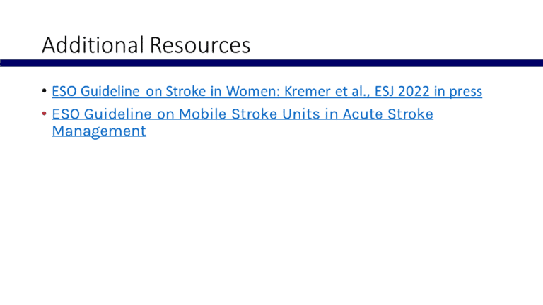543x305 pixels.
Task: Click the "Additional Resources" slide title
Action: pos(146,45)
